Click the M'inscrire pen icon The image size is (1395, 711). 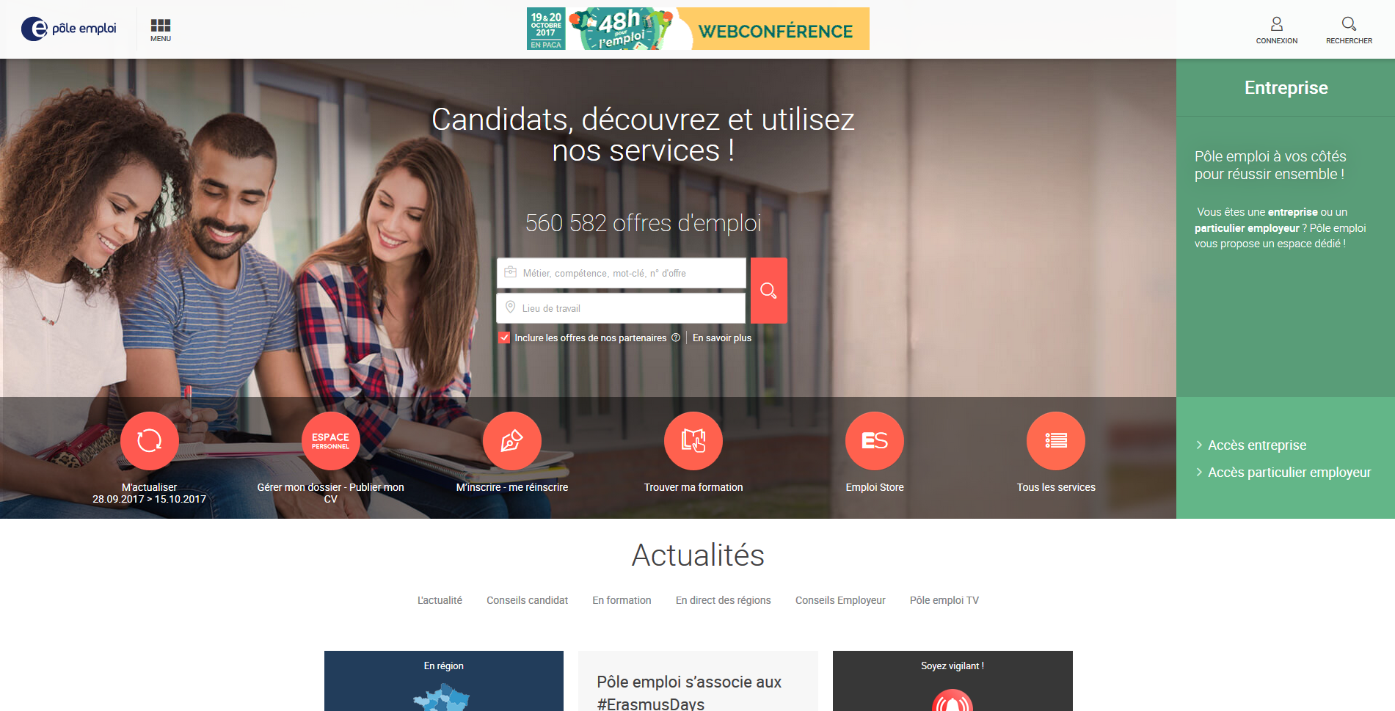point(512,441)
